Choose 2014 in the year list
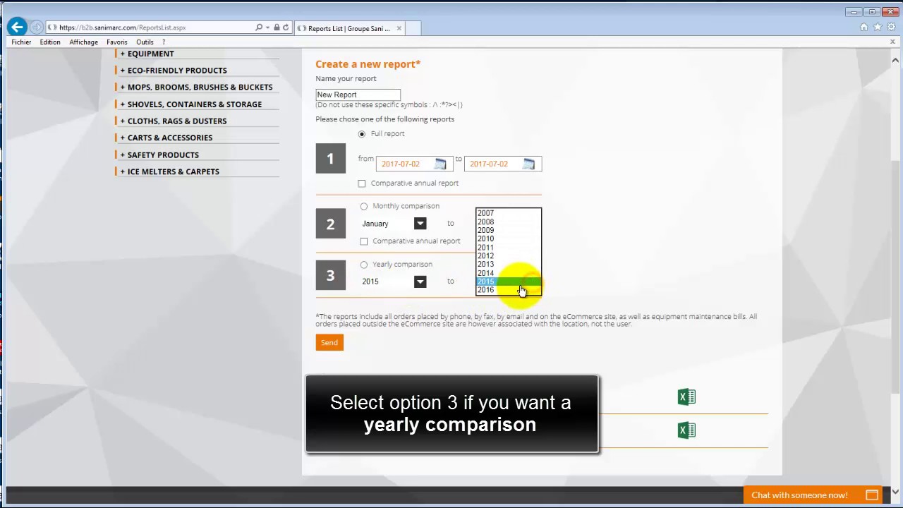Viewport: 903px width, 508px height. [x=509, y=273]
